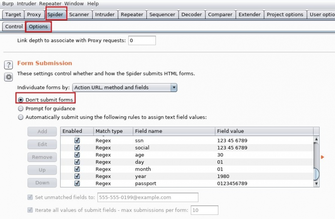
Task: Open the Intruder menu in menu bar
Action: [26, 3]
